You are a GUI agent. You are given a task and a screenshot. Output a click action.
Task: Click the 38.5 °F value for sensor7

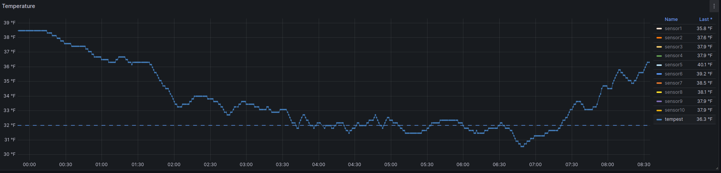(704, 83)
